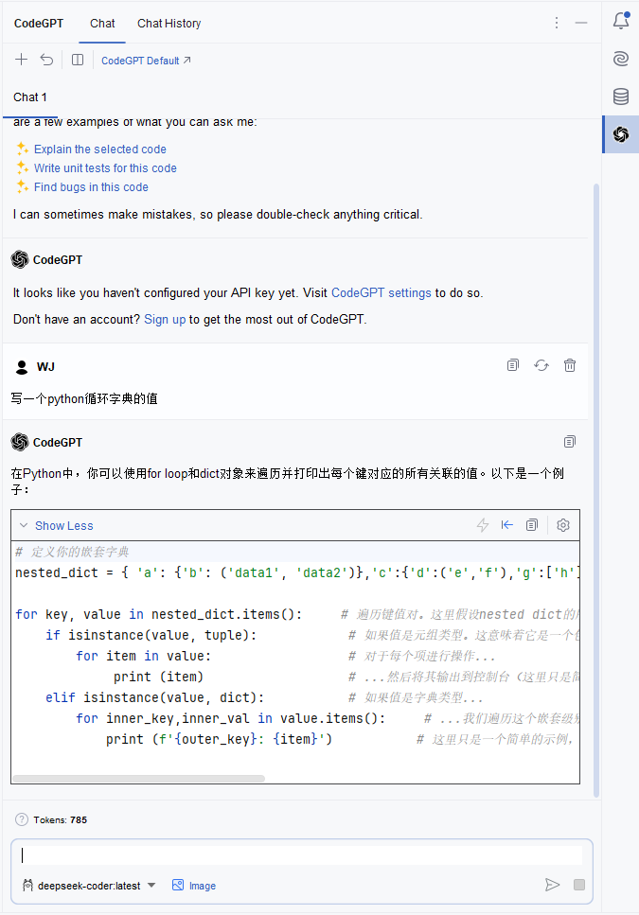Click the horizontal scrollbar under the code

(x=139, y=779)
